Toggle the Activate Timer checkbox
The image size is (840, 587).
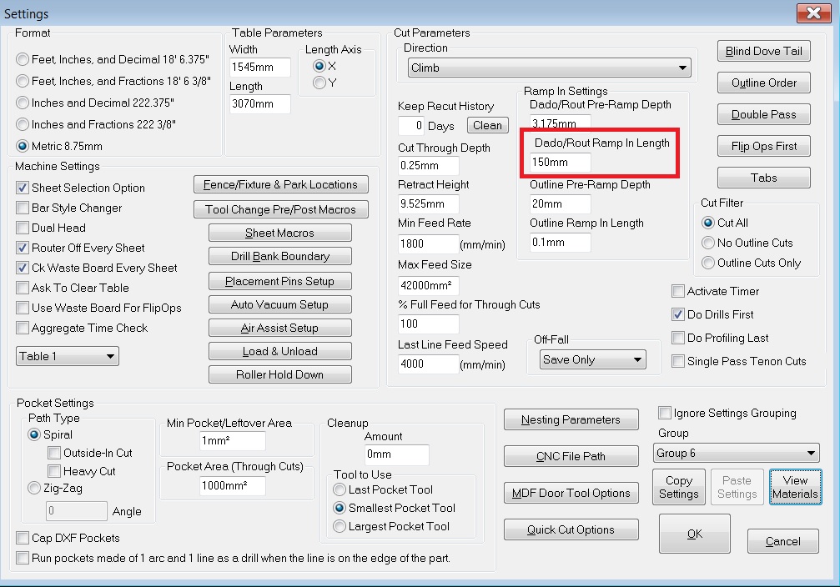[678, 291]
